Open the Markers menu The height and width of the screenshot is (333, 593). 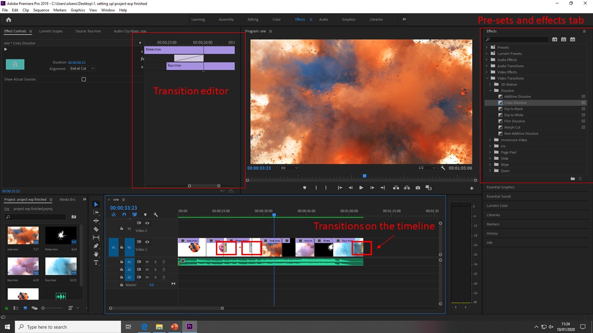(x=60, y=10)
